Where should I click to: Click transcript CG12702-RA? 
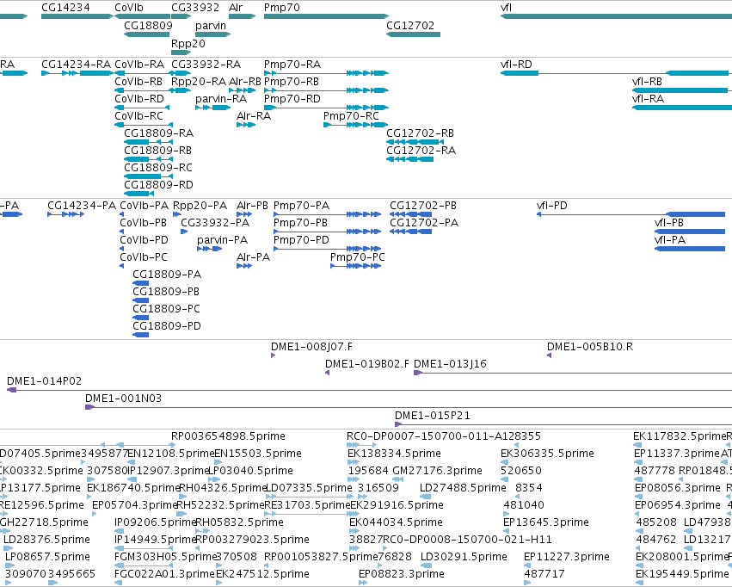[x=421, y=151]
